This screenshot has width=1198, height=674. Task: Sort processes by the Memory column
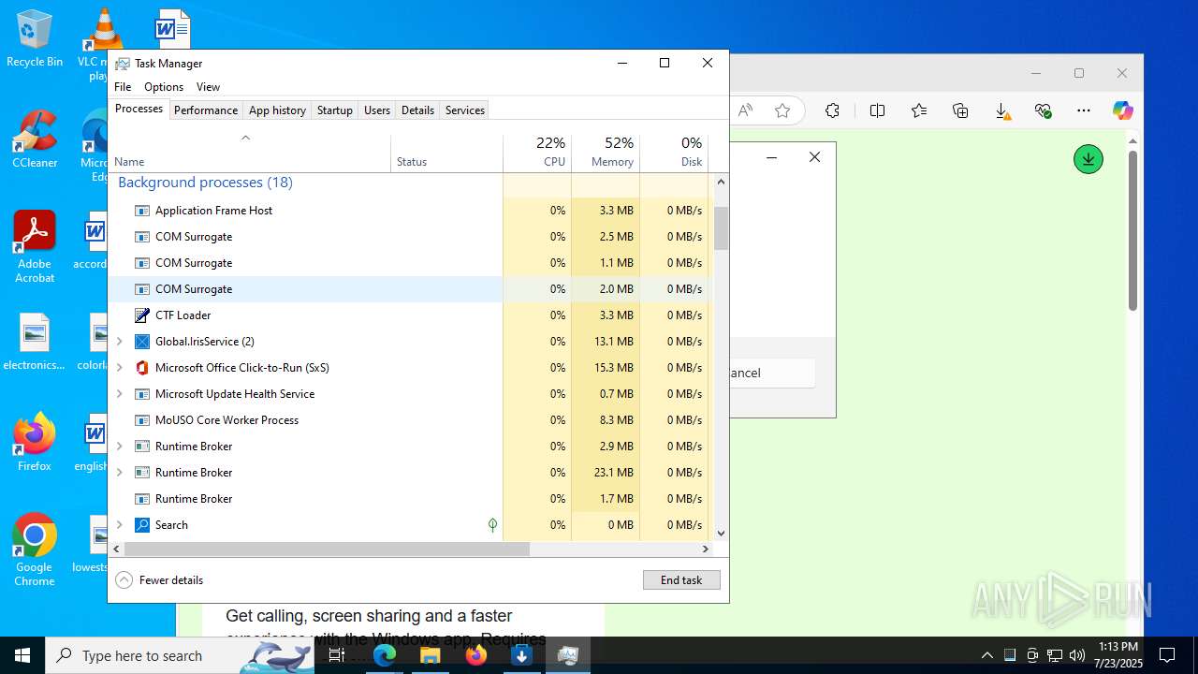pos(606,153)
